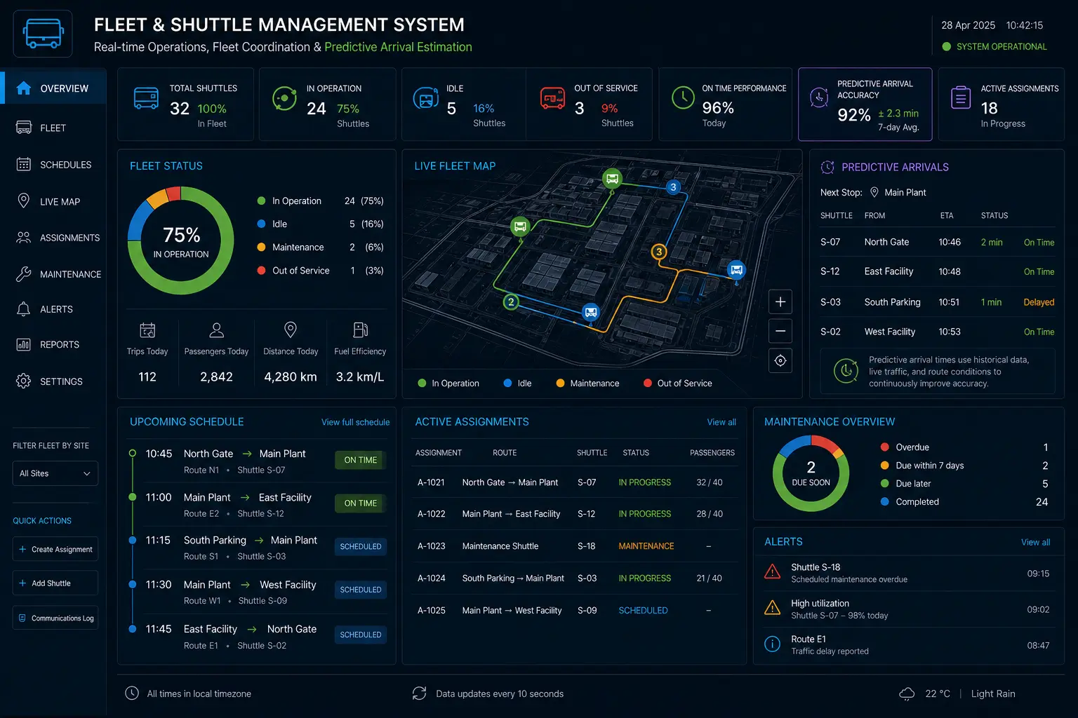Click the S-03 Delayed status
Image resolution: width=1078 pixels, height=718 pixels.
[1039, 302]
